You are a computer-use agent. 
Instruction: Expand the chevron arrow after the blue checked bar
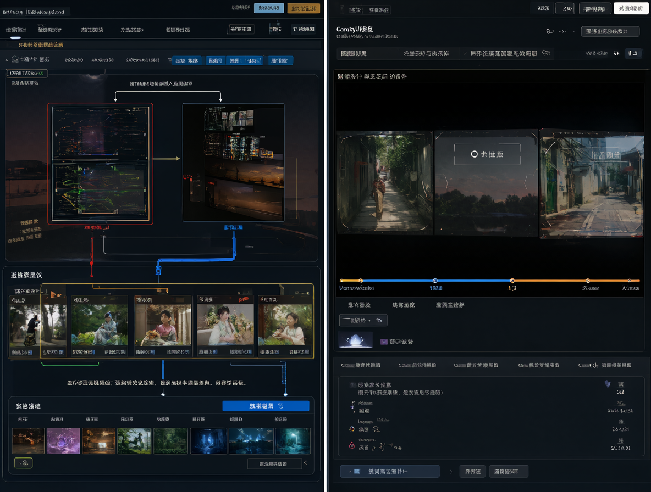tap(451, 471)
